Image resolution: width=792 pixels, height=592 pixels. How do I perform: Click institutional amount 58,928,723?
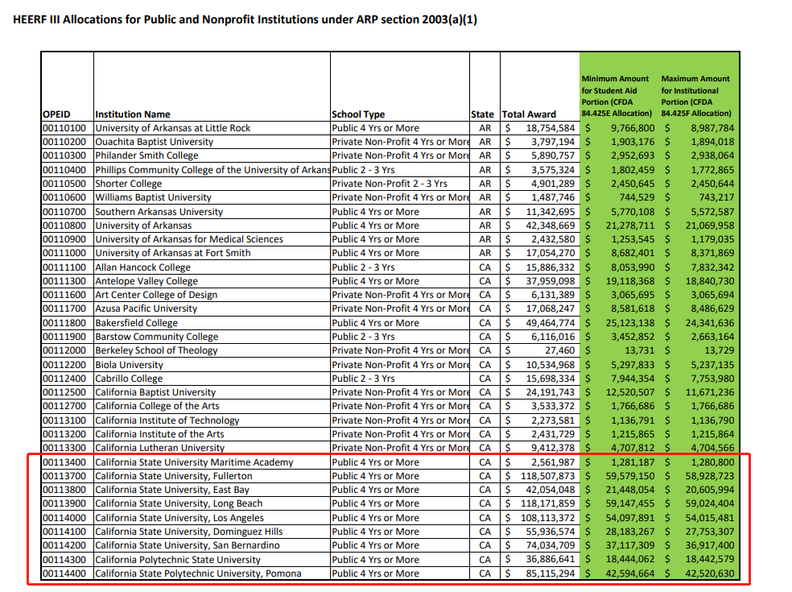(x=710, y=476)
